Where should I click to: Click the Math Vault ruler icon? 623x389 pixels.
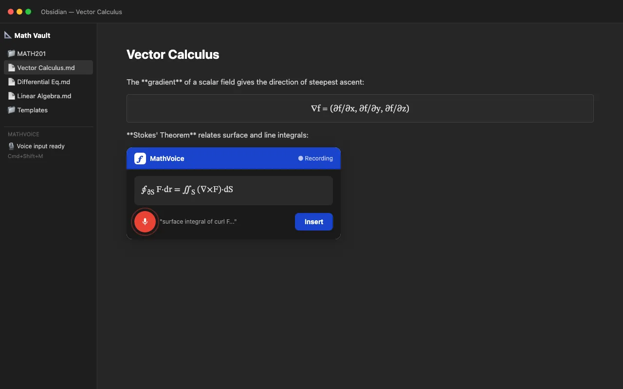(x=8, y=35)
